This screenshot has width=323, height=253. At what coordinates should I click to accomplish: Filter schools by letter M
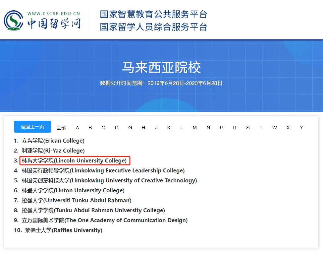click(195, 128)
